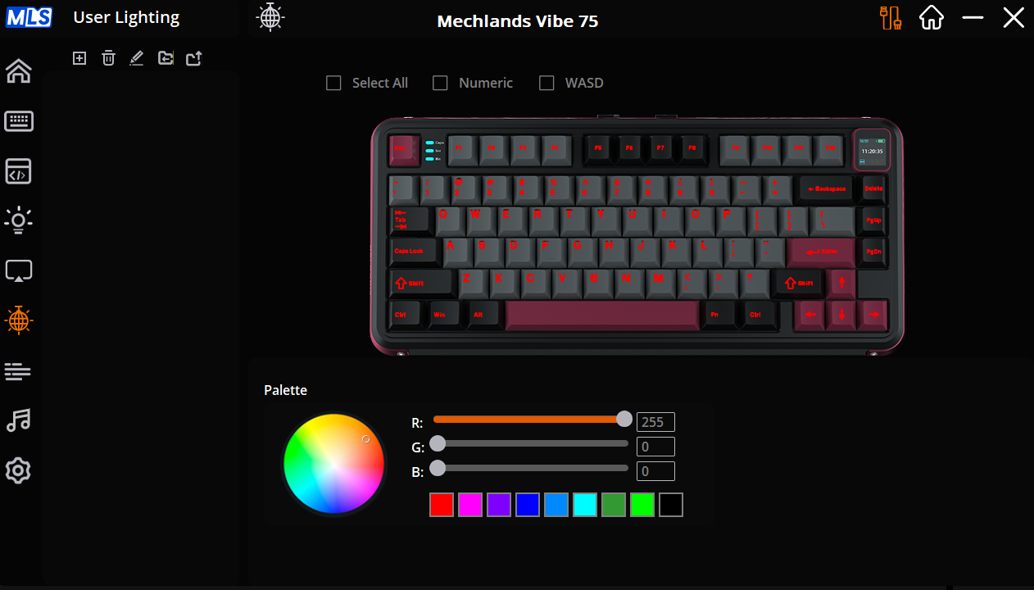This screenshot has height=590, width=1034.
Task: Rename the profile with the pencil icon
Action: coord(137,58)
